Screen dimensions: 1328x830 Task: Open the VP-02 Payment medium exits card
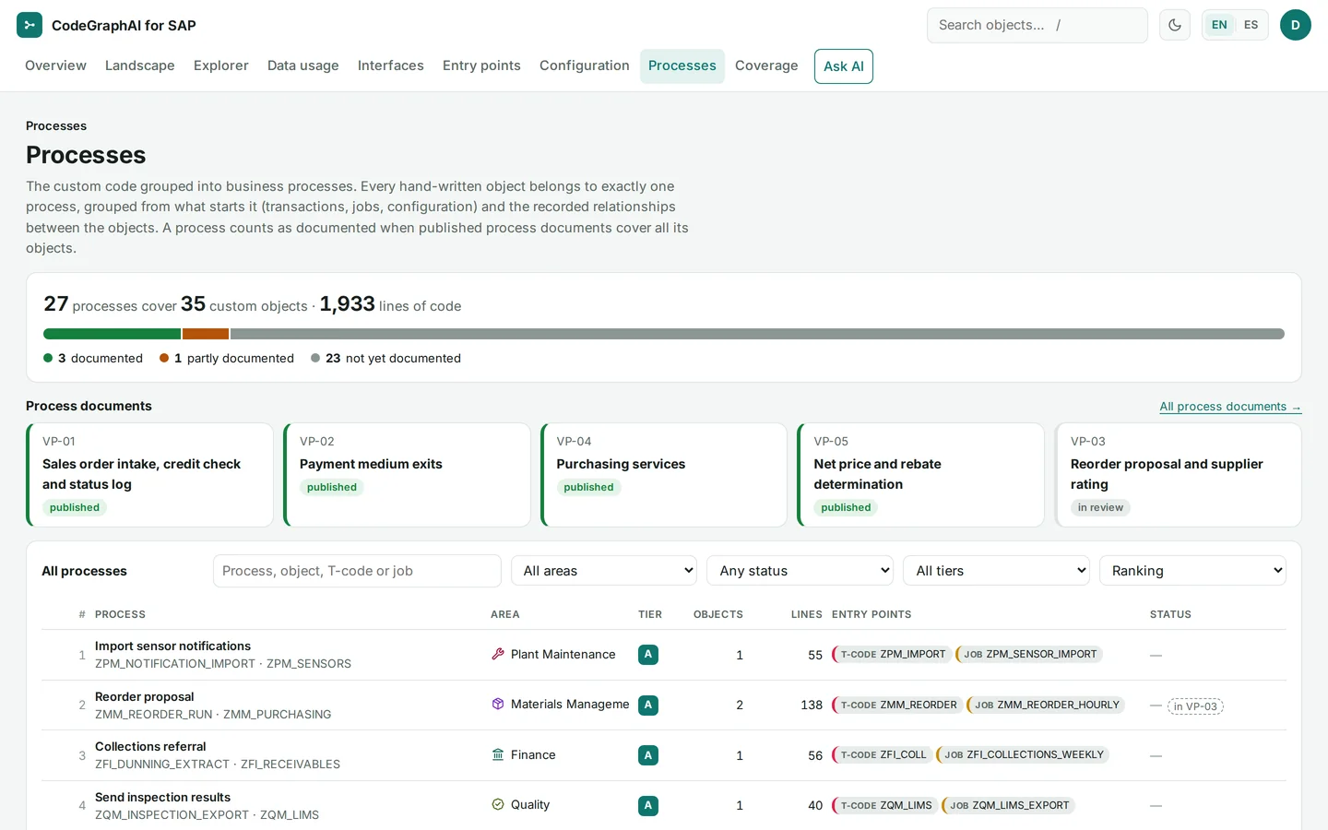tap(407, 475)
